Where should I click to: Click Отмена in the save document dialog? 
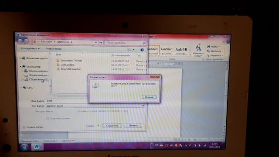tap(133, 126)
